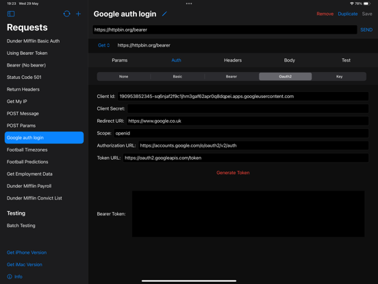
Task: Click the Save button
Action: [x=367, y=14]
